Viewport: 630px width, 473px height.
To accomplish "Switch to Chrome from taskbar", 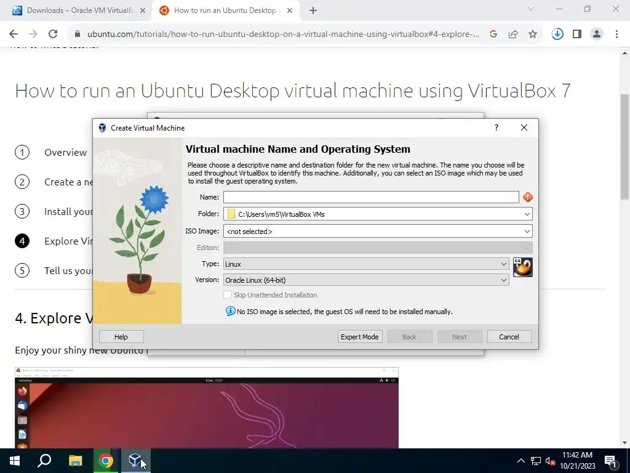I will coord(106,461).
